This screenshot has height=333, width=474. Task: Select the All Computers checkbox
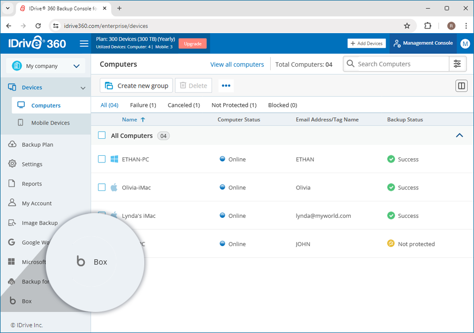102,135
